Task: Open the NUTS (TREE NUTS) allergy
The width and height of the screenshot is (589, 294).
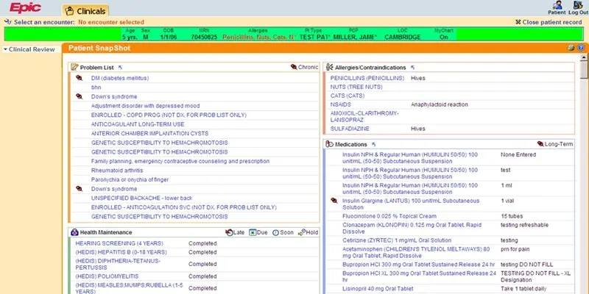Action: coord(356,87)
